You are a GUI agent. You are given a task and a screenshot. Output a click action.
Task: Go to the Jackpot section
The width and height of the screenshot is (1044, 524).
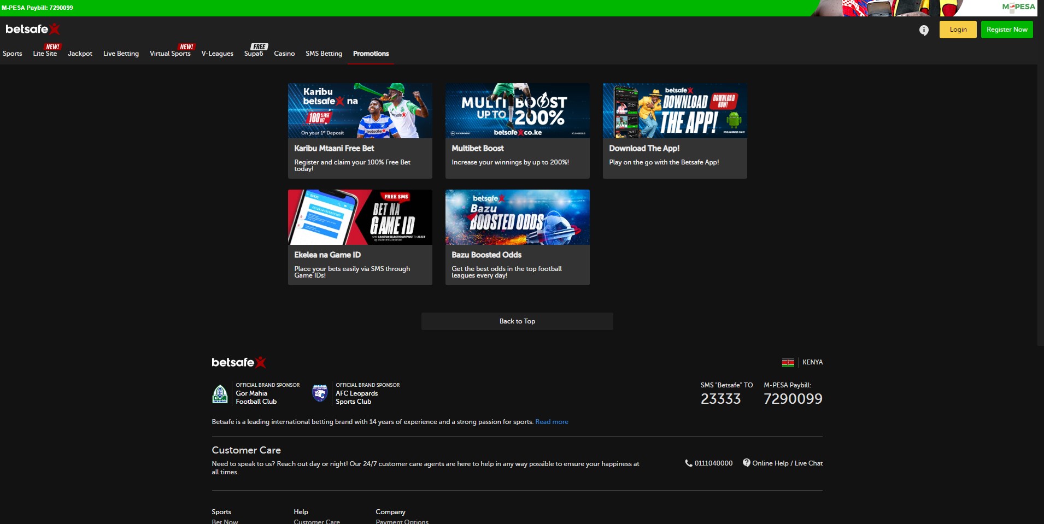pos(80,54)
